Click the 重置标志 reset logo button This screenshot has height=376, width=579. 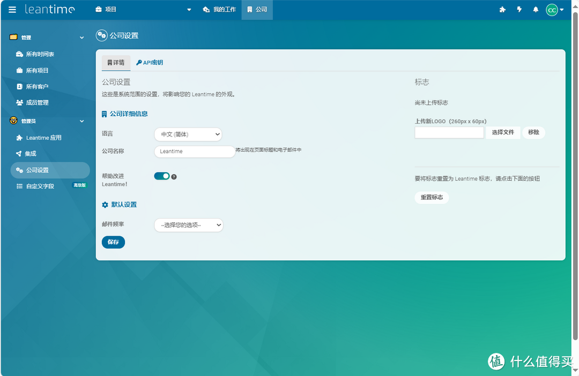(432, 197)
